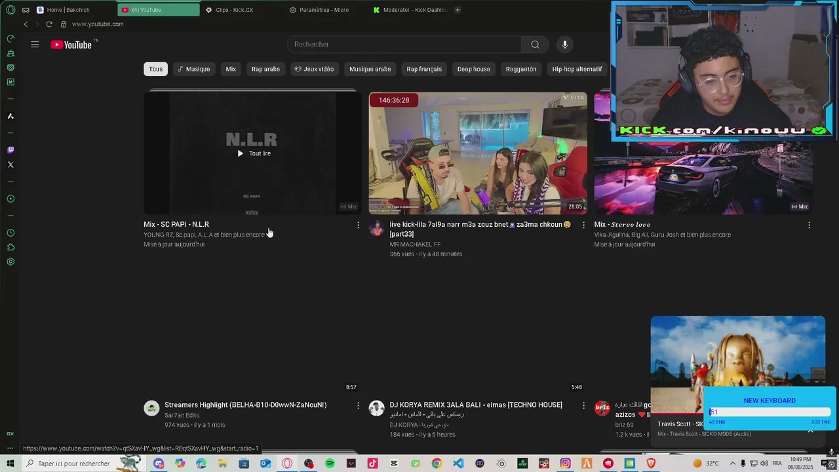Open the taskbar clock and date

[800, 463]
